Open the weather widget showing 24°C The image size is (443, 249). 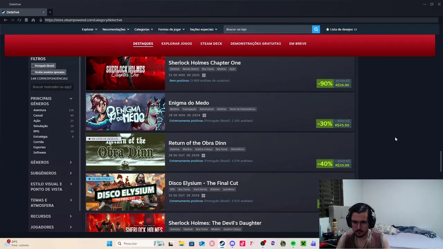[x=16, y=243]
